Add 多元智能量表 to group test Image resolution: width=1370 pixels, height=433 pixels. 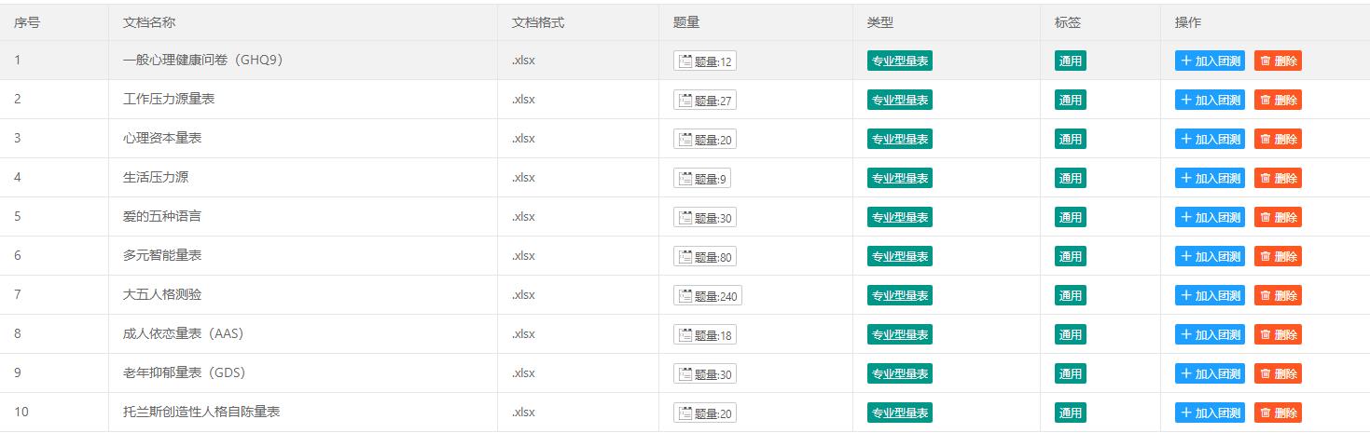pyautogui.click(x=1210, y=257)
